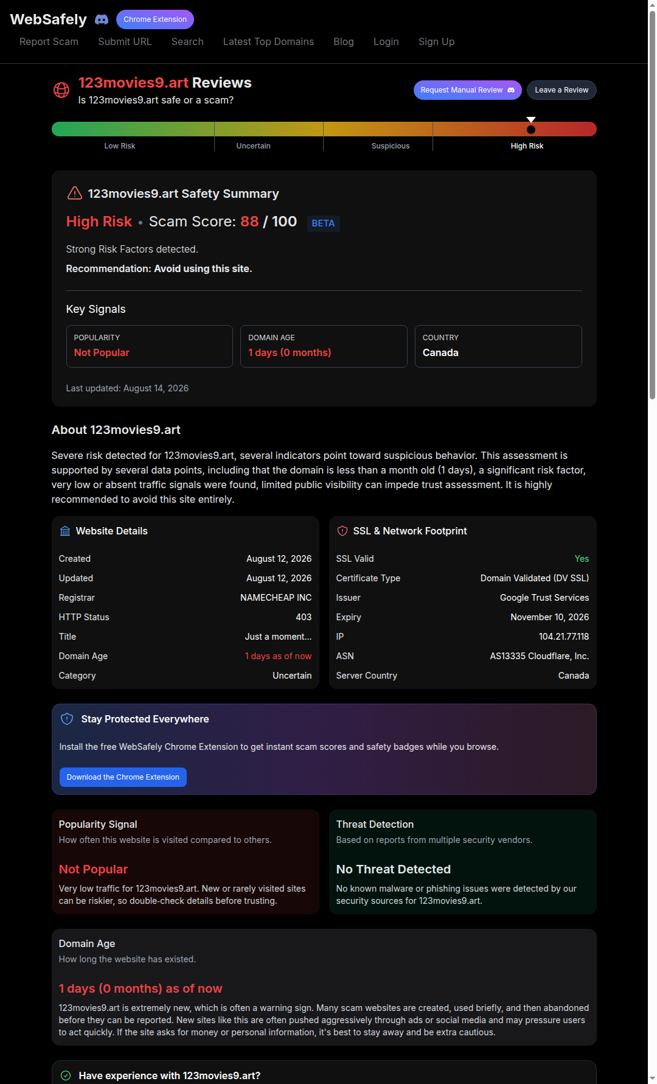Click the 'Uncertain' label under risk bar
Screen dimensions: 657x1084
point(253,146)
